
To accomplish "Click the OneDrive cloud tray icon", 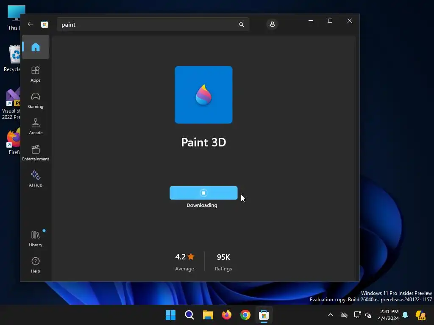I will pos(344,315).
